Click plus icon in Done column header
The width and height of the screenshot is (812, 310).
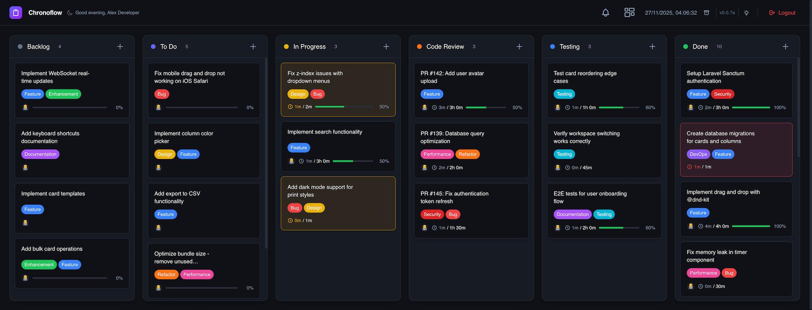click(786, 47)
